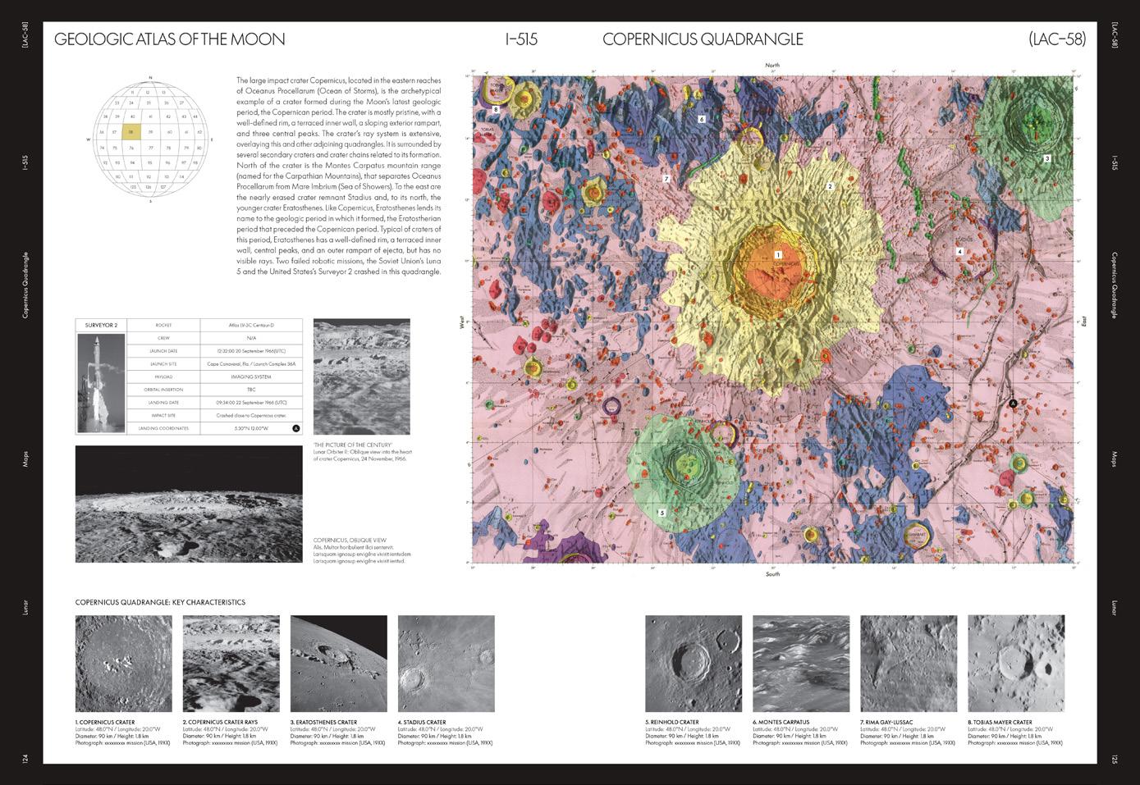
Task: Click page number 125
Action: (x=1114, y=759)
